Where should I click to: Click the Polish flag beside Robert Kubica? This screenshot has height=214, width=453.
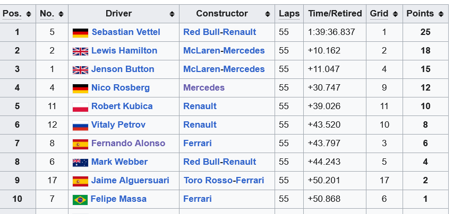pyautogui.click(x=80, y=107)
